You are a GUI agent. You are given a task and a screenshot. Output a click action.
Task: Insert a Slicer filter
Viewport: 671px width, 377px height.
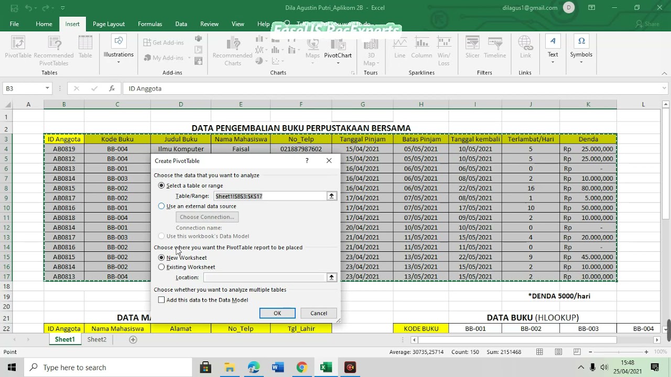point(472,48)
